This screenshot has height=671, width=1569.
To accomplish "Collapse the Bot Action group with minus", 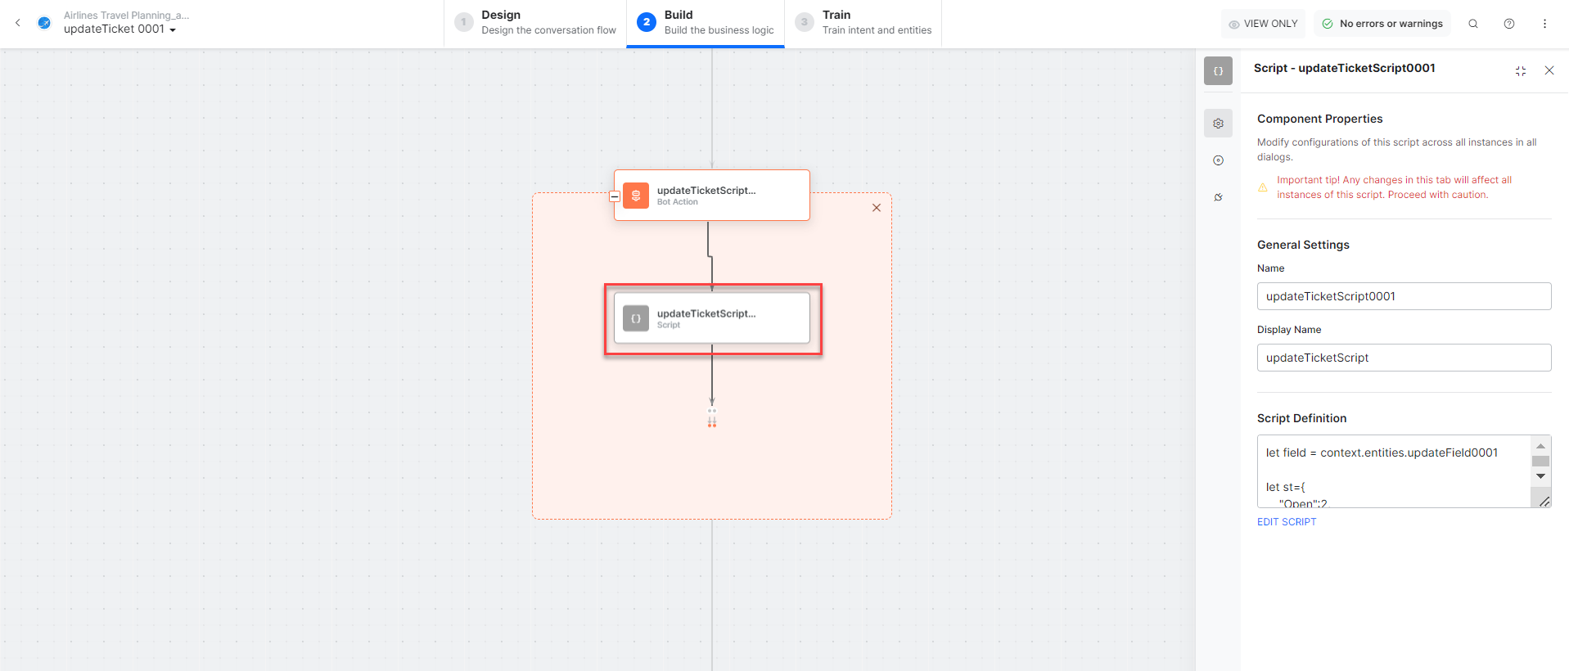I will tap(615, 196).
